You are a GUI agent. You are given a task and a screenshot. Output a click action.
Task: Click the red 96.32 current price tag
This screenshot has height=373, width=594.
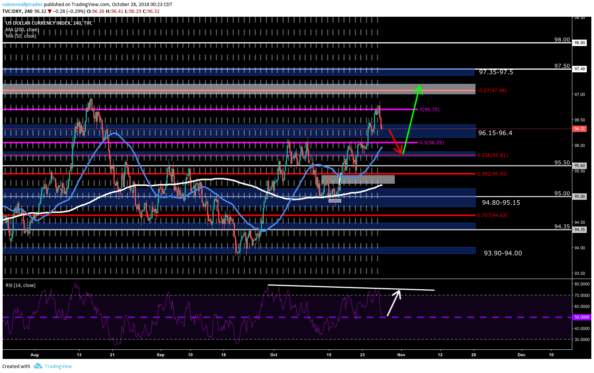[x=580, y=129]
